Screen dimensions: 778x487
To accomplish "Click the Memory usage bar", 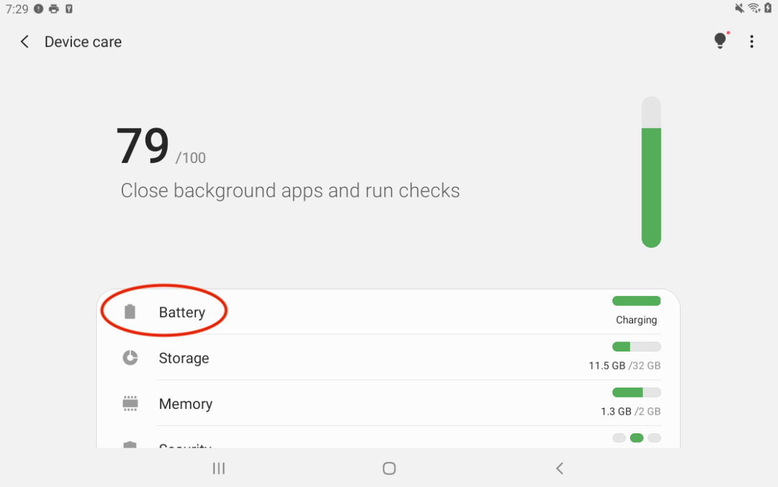I will pos(636,393).
